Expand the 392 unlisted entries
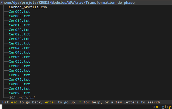This screenshot has height=109, width=172. (x=22, y=98)
